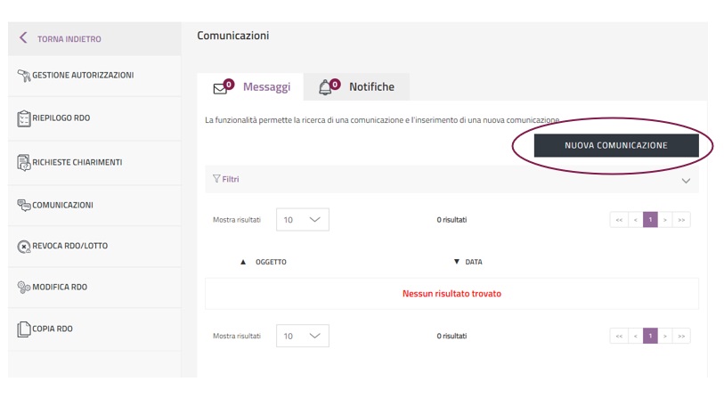Click the Revoca RDO/Lotto icon

(24, 247)
